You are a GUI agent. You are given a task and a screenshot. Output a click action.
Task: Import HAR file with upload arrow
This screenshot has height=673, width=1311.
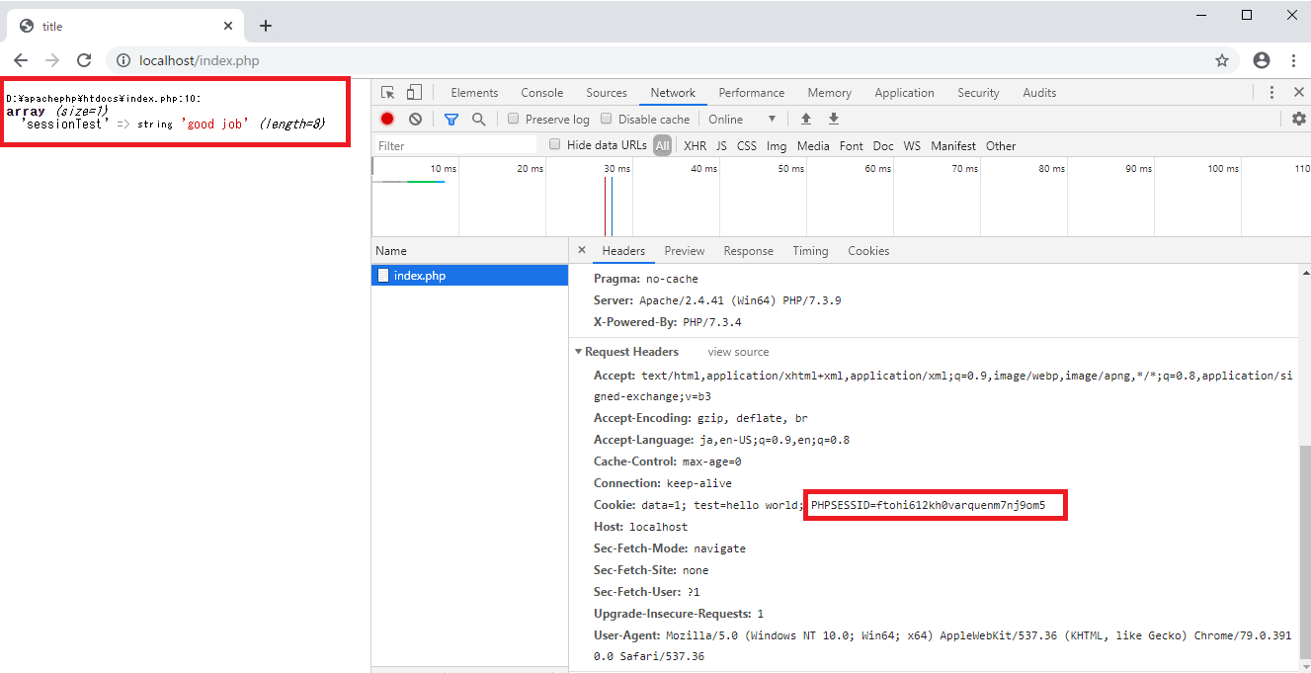[x=806, y=119]
